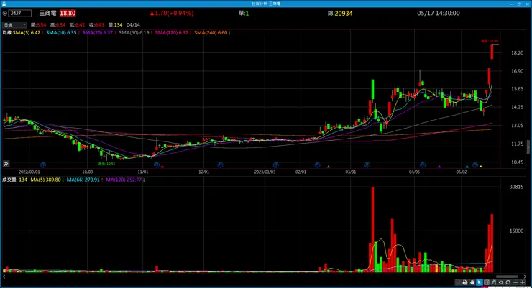Viewport: 532px width, 288px height.
Task: Click the date 04/14 in the quote row
Action: tap(133, 25)
